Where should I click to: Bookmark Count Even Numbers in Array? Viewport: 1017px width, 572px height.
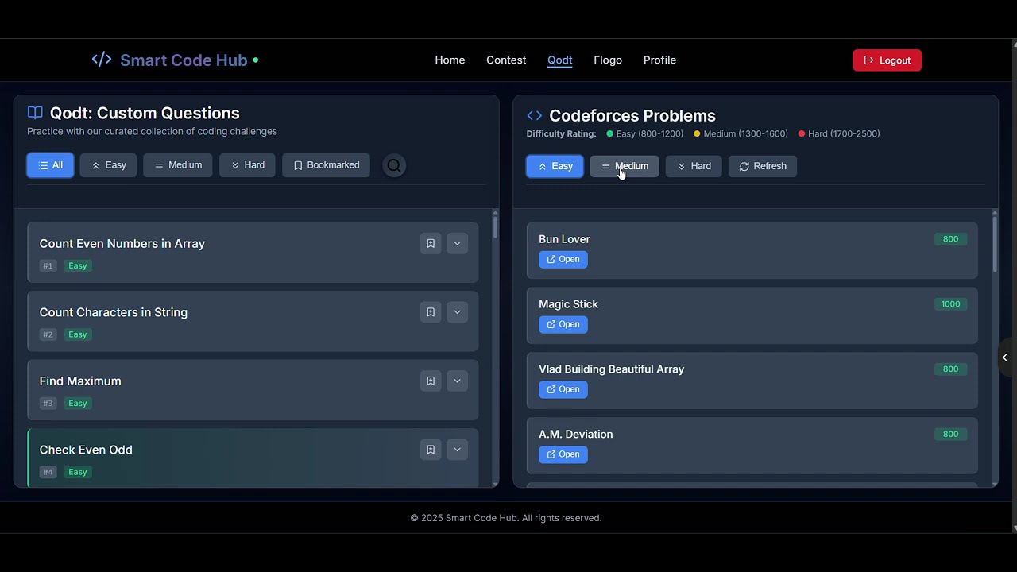[431, 243]
